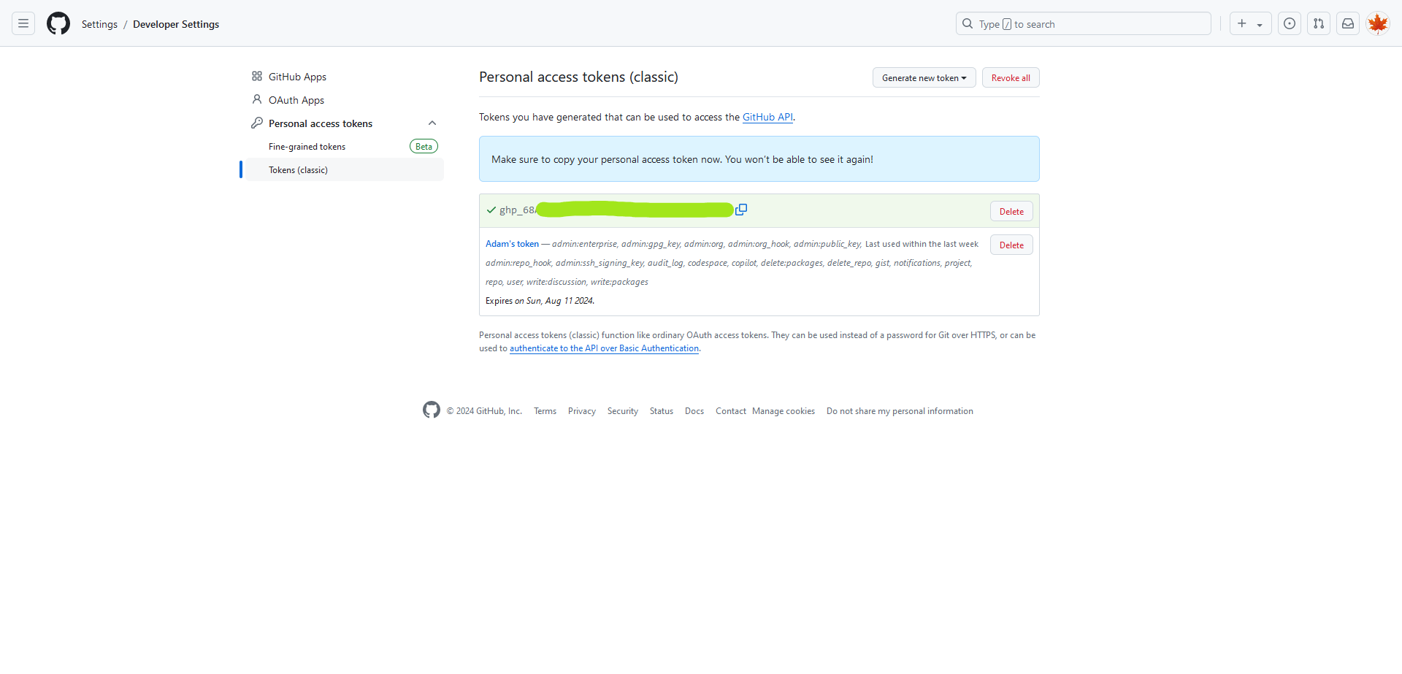Open GitHub Apps in sidebar
Viewport: 1402px width, 674px height.
coord(297,77)
